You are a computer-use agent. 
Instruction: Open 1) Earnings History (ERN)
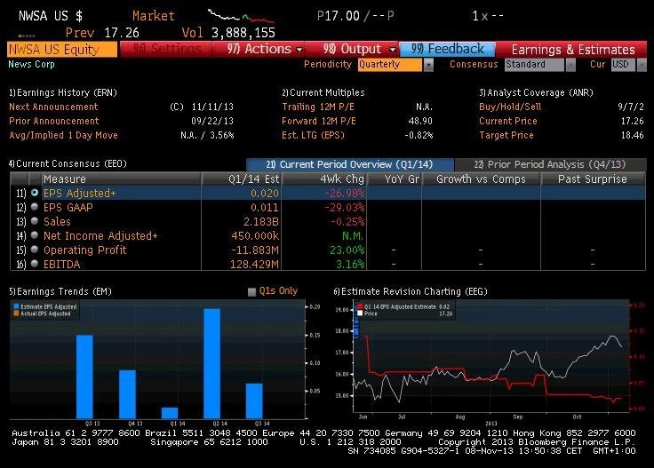click(63, 92)
